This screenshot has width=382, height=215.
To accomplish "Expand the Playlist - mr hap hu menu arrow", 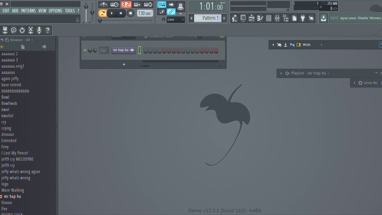I will click(281, 73).
